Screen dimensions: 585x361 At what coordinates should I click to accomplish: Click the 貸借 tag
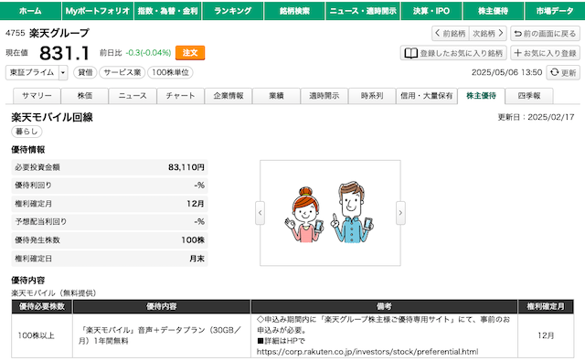[85, 72]
